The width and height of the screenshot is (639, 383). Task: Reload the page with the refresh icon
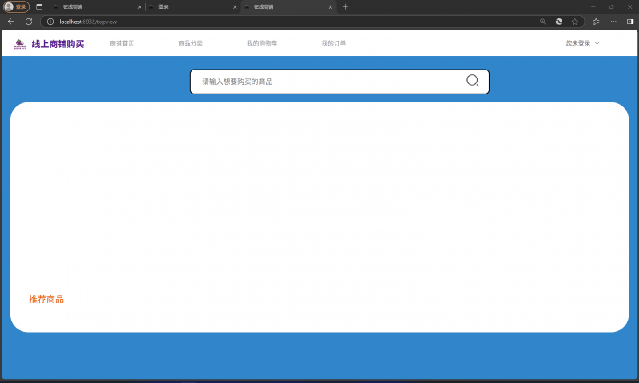(29, 22)
